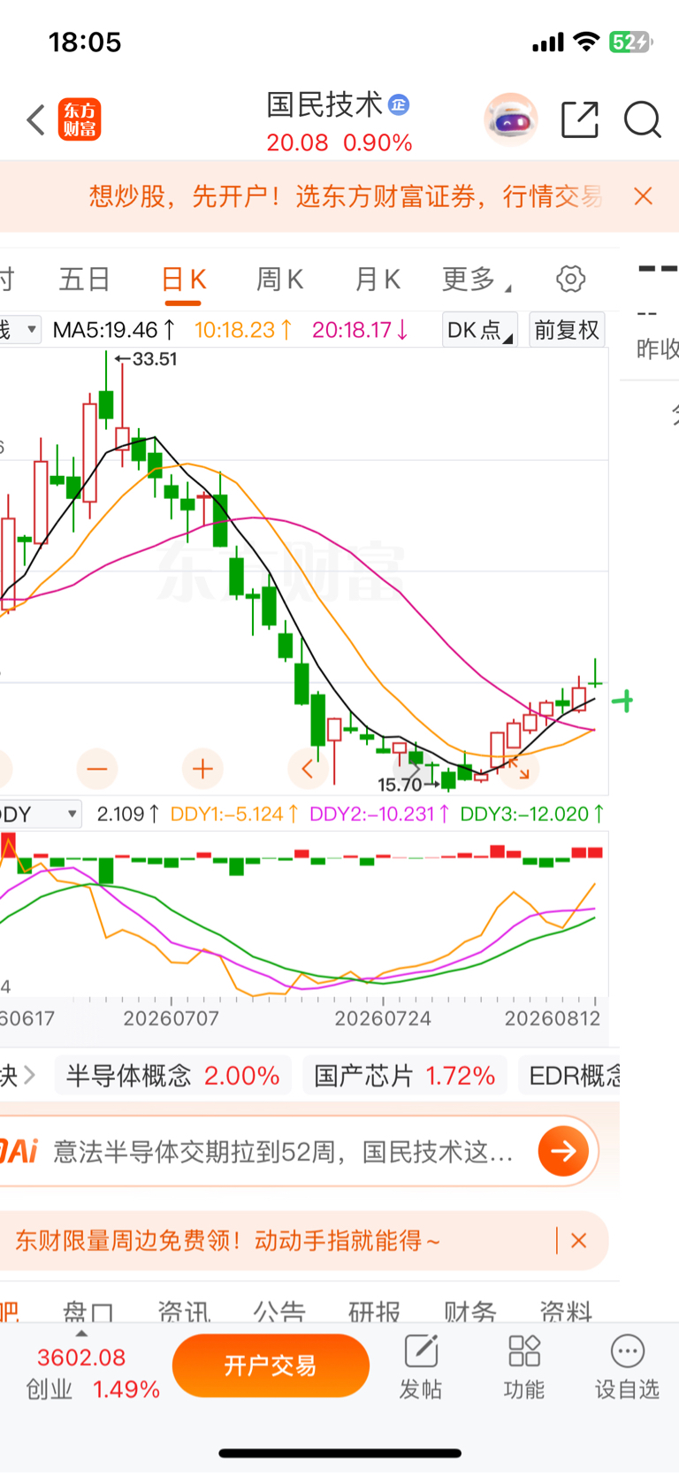
Task: Tap the 33.51 high price marker
Action: [x=147, y=359]
